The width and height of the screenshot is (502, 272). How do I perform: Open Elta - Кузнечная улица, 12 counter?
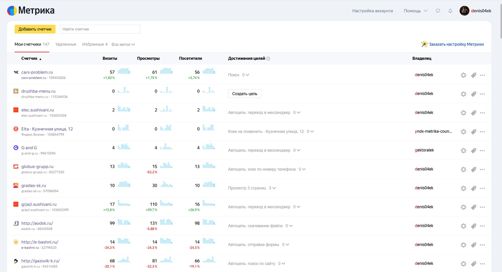(x=47, y=129)
